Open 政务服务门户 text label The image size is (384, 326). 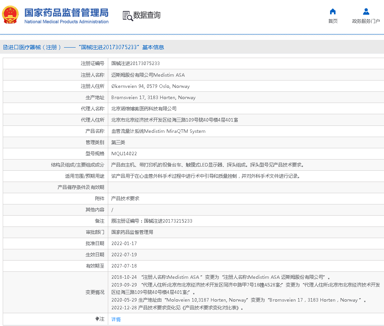[x=366, y=21]
